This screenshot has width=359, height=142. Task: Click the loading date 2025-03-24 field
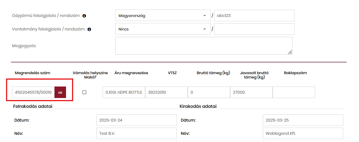[x=136, y=120]
